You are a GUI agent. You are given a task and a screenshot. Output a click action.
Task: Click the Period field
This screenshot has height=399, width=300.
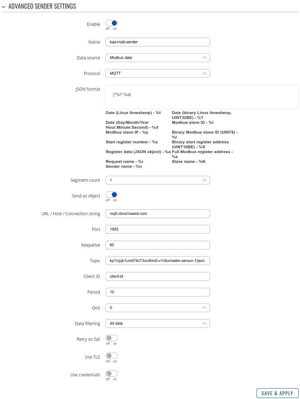[157, 292]
